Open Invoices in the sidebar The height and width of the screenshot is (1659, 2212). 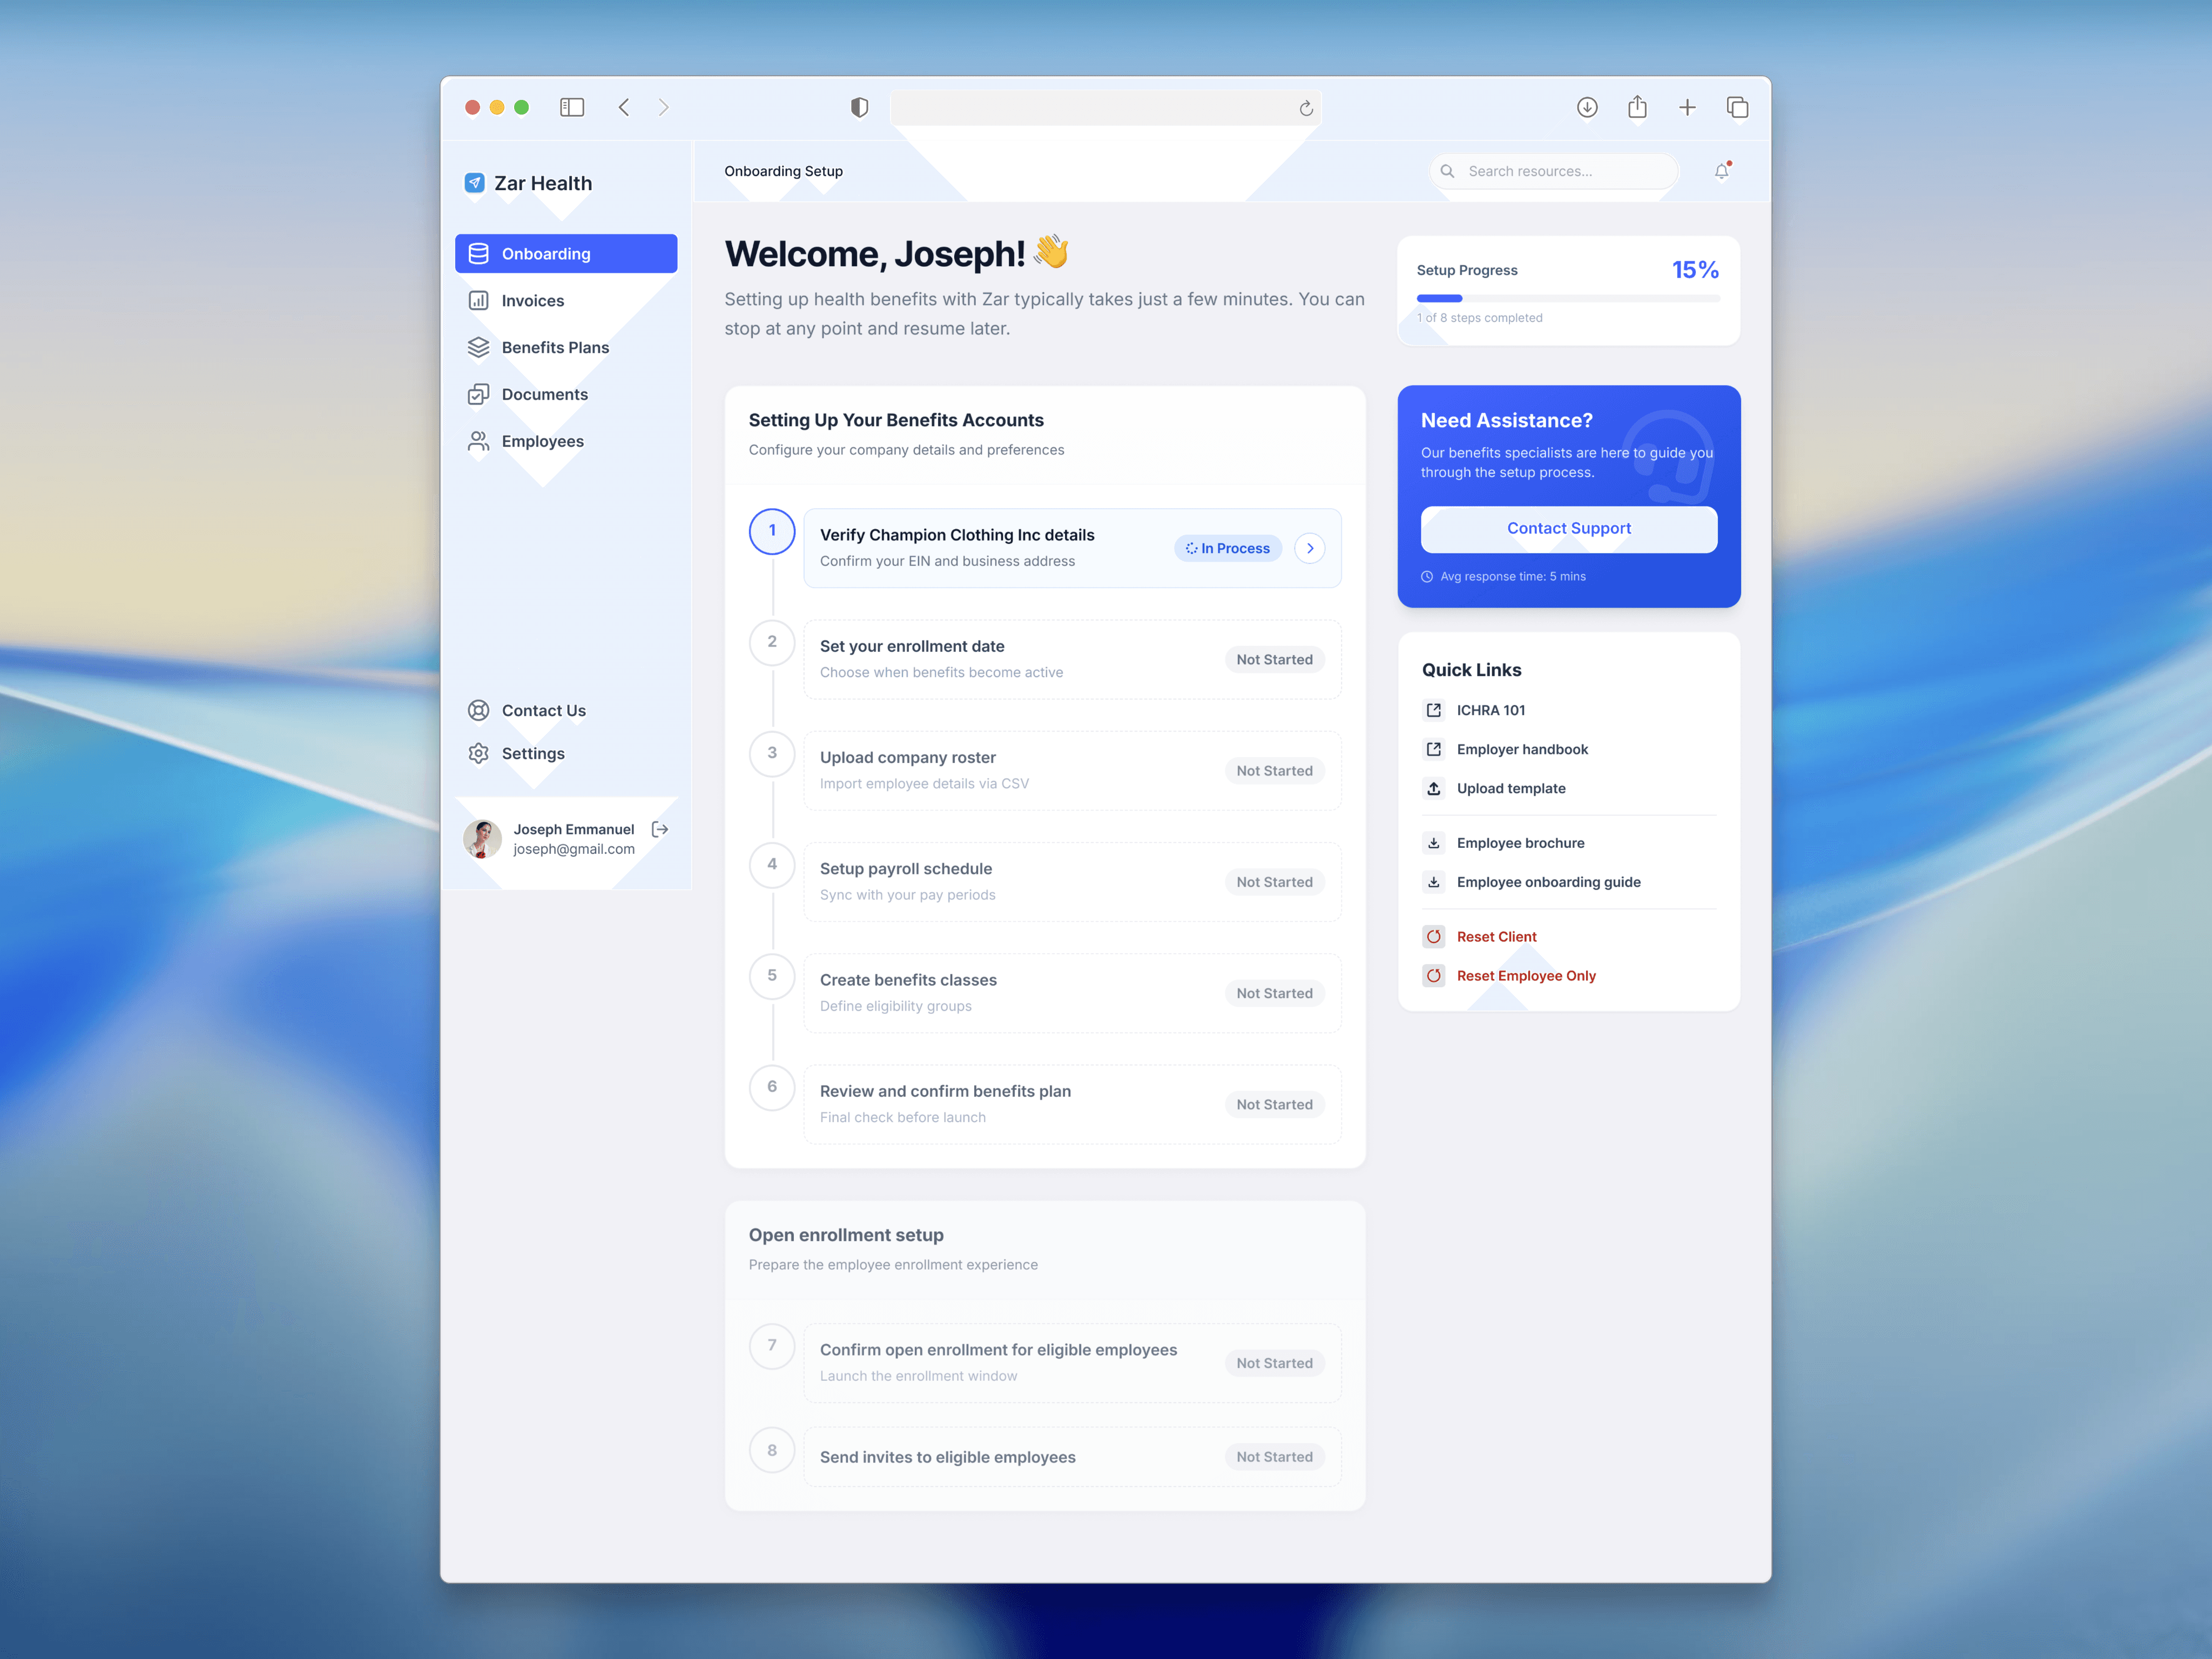click(x=532, y=301)
